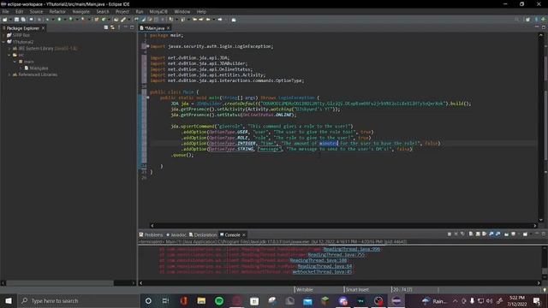Open WebSocketThread.java:45 stack trace link

coord(322,272)
